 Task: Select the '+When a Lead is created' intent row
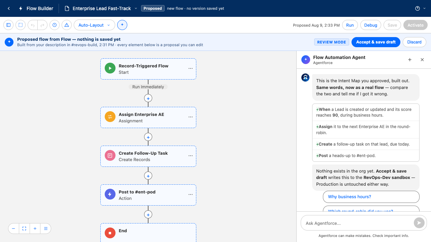[366, 112]
